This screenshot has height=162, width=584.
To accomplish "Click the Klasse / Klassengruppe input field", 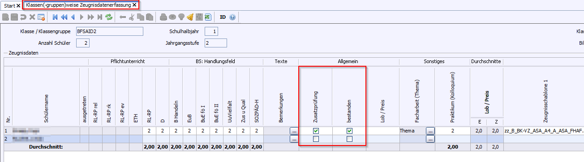I will (x=109, y=31).
